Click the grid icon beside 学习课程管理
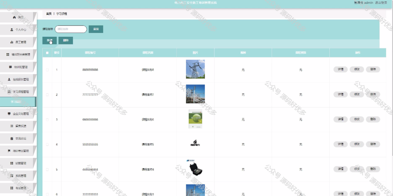393x196 pixels. (9, 92)
